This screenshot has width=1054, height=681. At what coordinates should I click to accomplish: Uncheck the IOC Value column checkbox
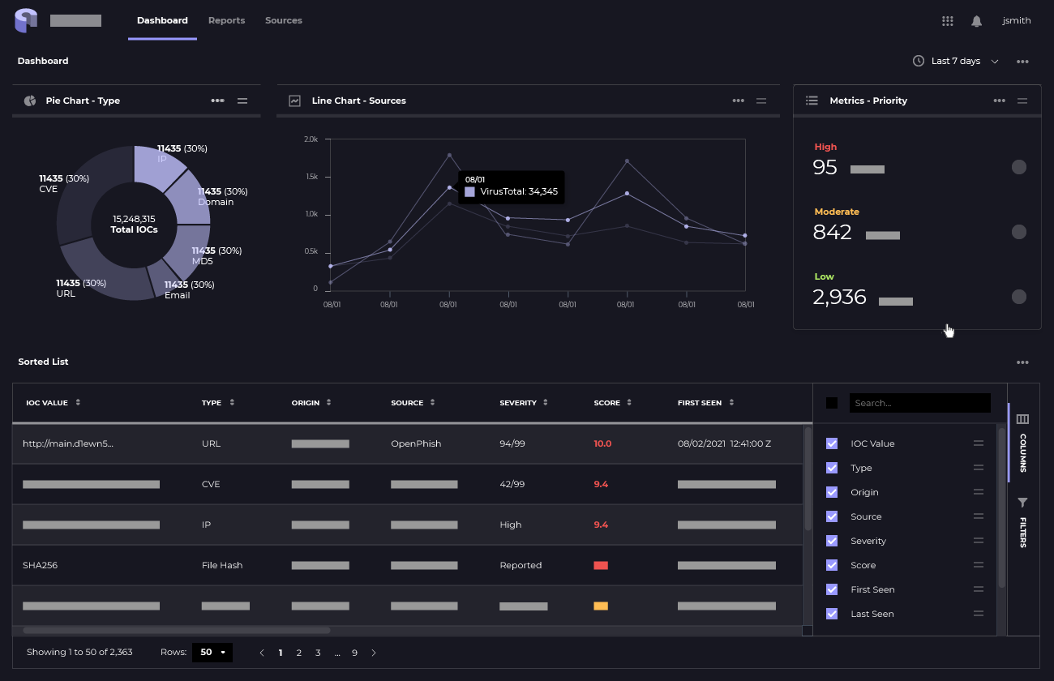pos(832,443)
